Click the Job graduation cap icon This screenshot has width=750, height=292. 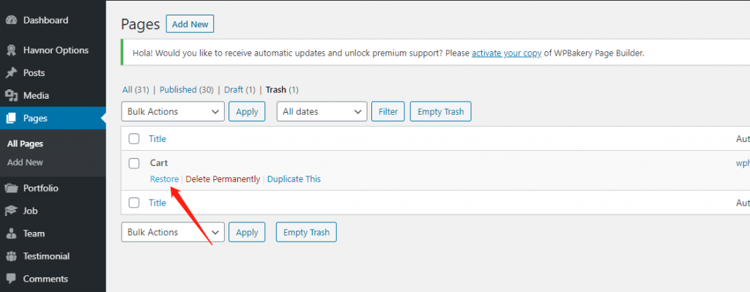pos(12,211)
